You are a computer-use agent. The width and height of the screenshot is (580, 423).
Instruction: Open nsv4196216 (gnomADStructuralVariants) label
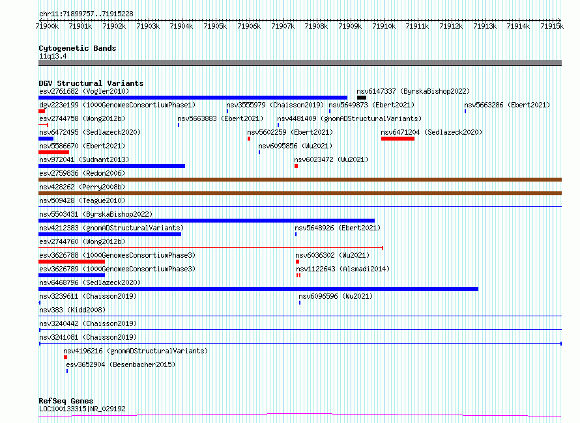pos(136,351)
